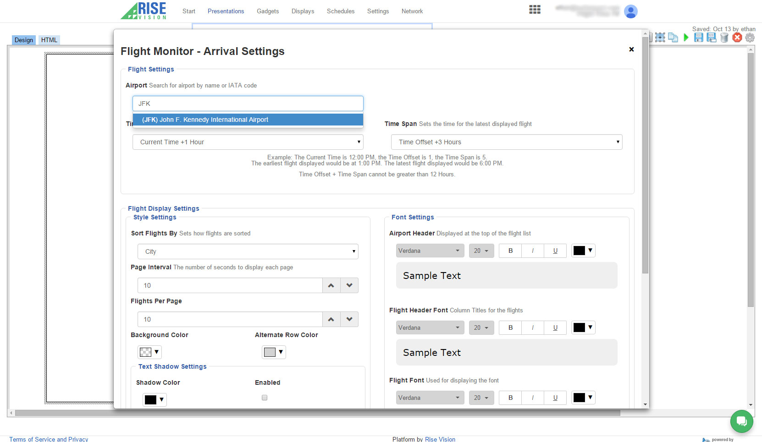Open Flight Font size 20 dropdown
The image size is (762, 442).
pyautogui.click(x=481, y=398)
